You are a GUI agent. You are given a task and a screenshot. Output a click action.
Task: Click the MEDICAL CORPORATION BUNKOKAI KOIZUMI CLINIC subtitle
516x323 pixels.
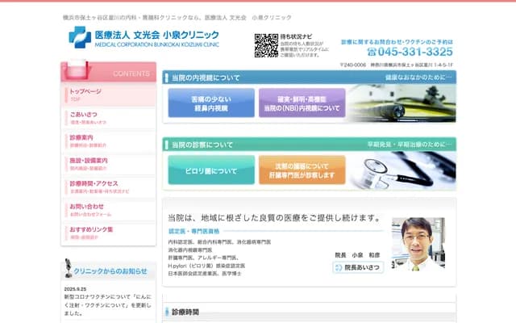(x=157, y=44)
